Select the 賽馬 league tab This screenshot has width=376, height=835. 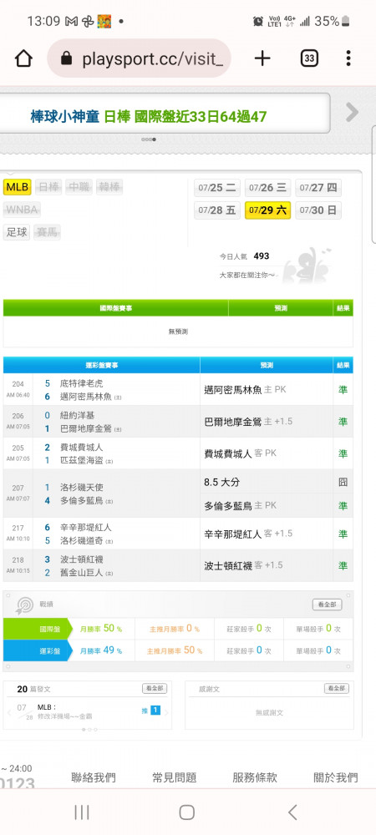pos(47,233)
